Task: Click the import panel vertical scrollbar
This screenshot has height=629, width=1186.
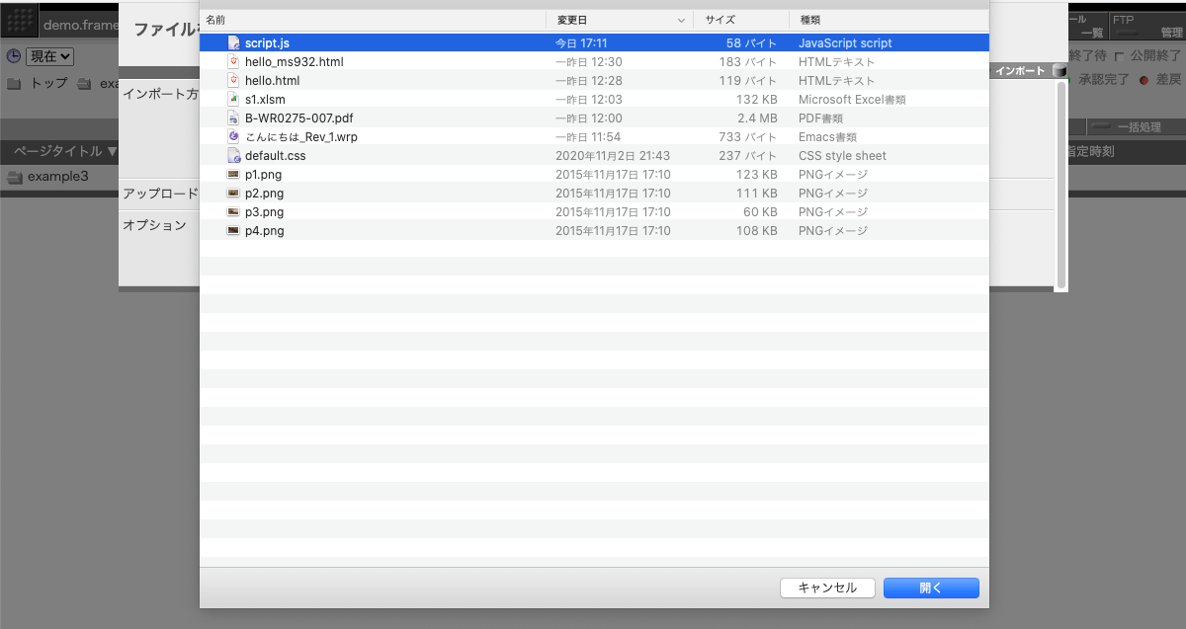Action: [1061, 185]
